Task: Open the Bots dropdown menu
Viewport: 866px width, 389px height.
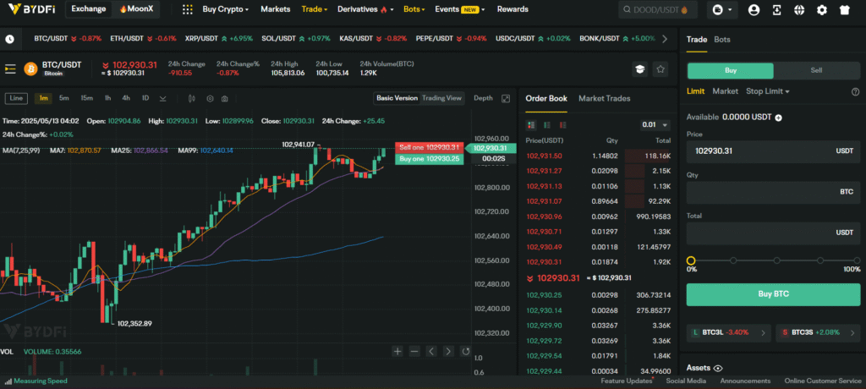Action: (414, 9)
